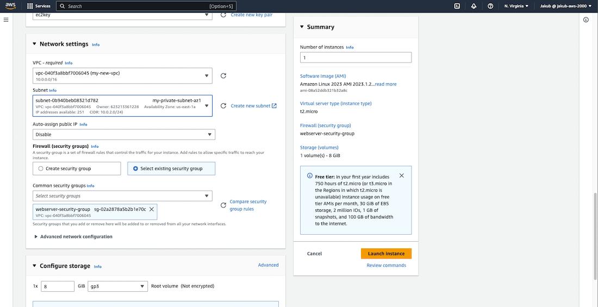The height and width of the screenshot is (307, 598).
Task: Choose Select existing security group option
Action: coord(135,169)
